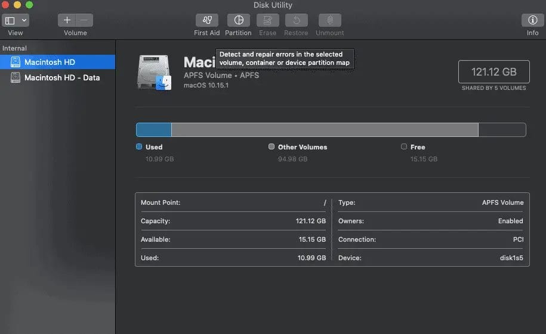
Task: Click the sidebar View icon
Action: 10,20
